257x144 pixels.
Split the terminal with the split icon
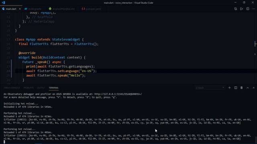236,88
